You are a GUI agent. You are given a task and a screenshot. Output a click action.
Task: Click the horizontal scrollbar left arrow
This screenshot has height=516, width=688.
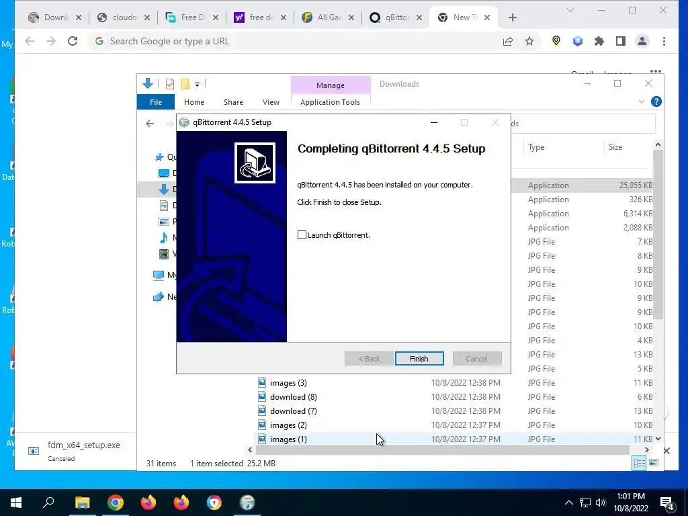pos(250,449)
